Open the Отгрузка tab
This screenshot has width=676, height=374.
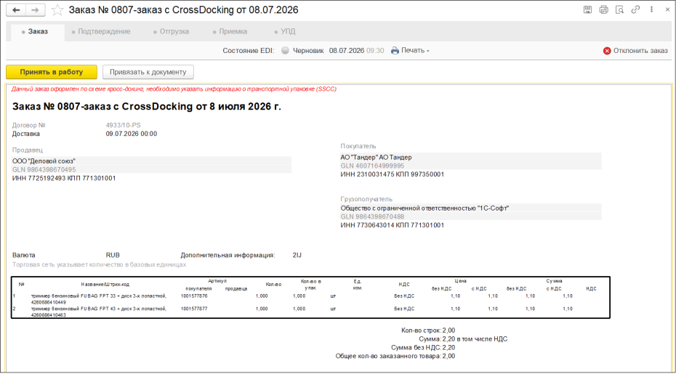tap(171, 31)
